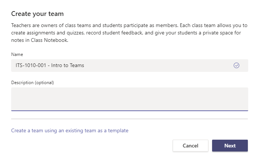Select the circled check mark in Name field
259x163 pixels.
tap(236, 66)
